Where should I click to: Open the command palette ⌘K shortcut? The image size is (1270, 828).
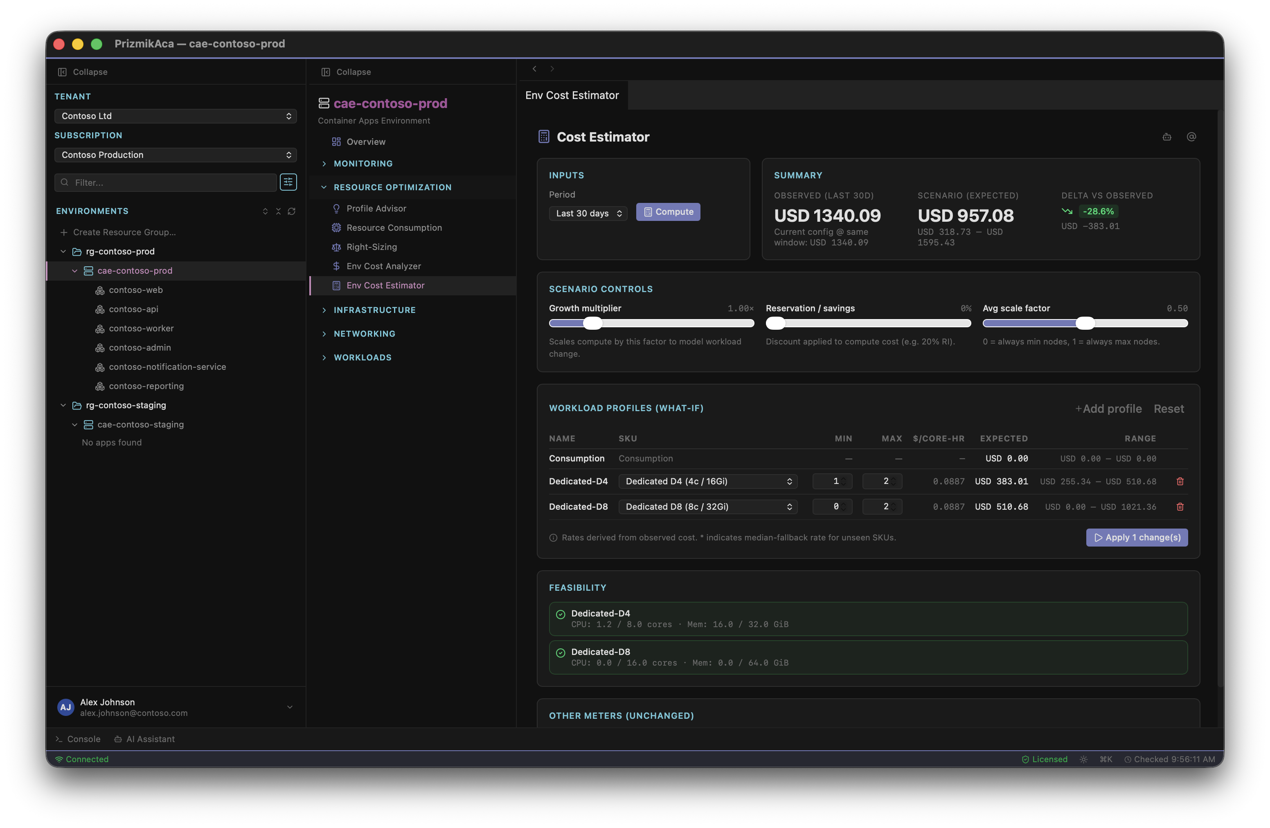pos(1106,759)
